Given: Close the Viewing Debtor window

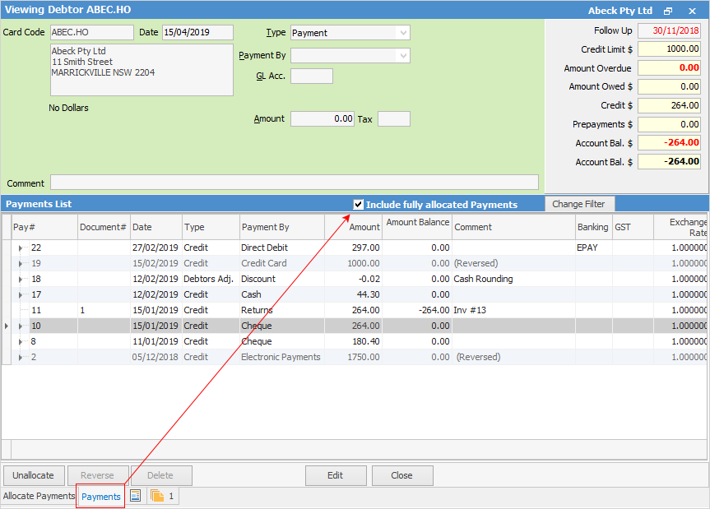Looking at the screenshot, I should 692,11.
